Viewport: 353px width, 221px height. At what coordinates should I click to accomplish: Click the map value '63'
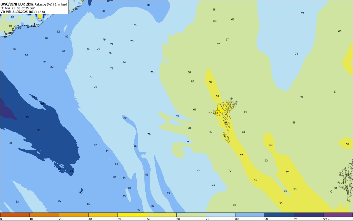[x=266, y=161]
